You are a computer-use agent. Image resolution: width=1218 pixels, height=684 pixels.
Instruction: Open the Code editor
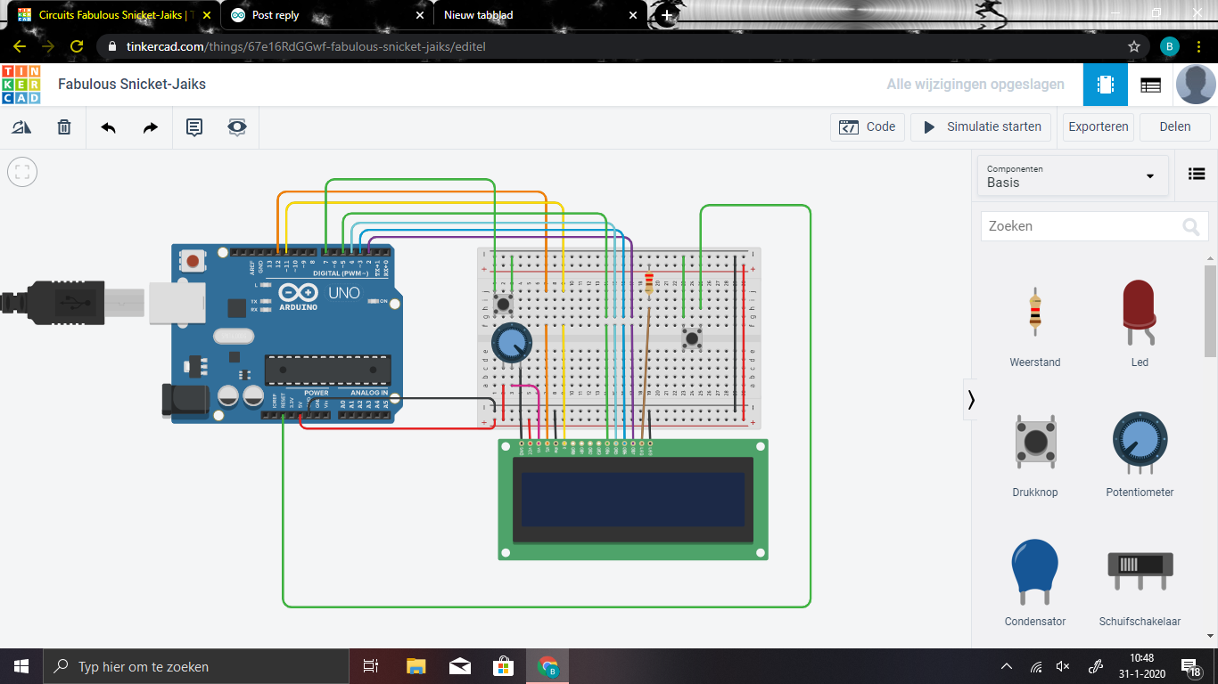point(868,126)
